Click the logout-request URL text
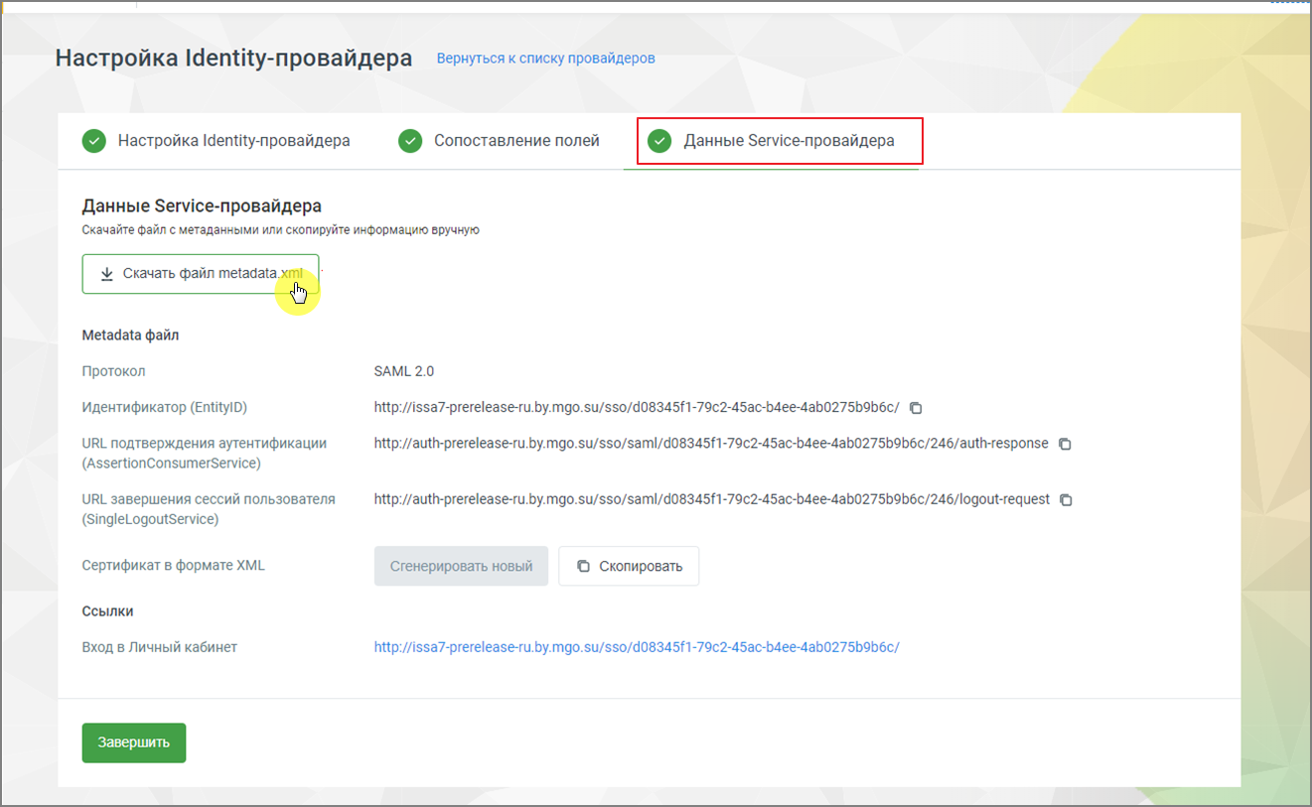Image resolution: width=1312 pixels, height=807 pixels. 712,499
